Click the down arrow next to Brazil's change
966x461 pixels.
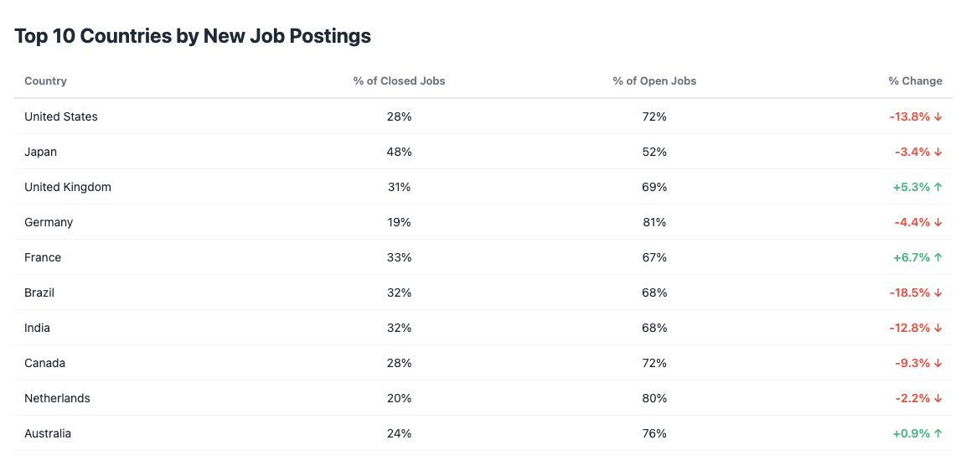[938, 293]
